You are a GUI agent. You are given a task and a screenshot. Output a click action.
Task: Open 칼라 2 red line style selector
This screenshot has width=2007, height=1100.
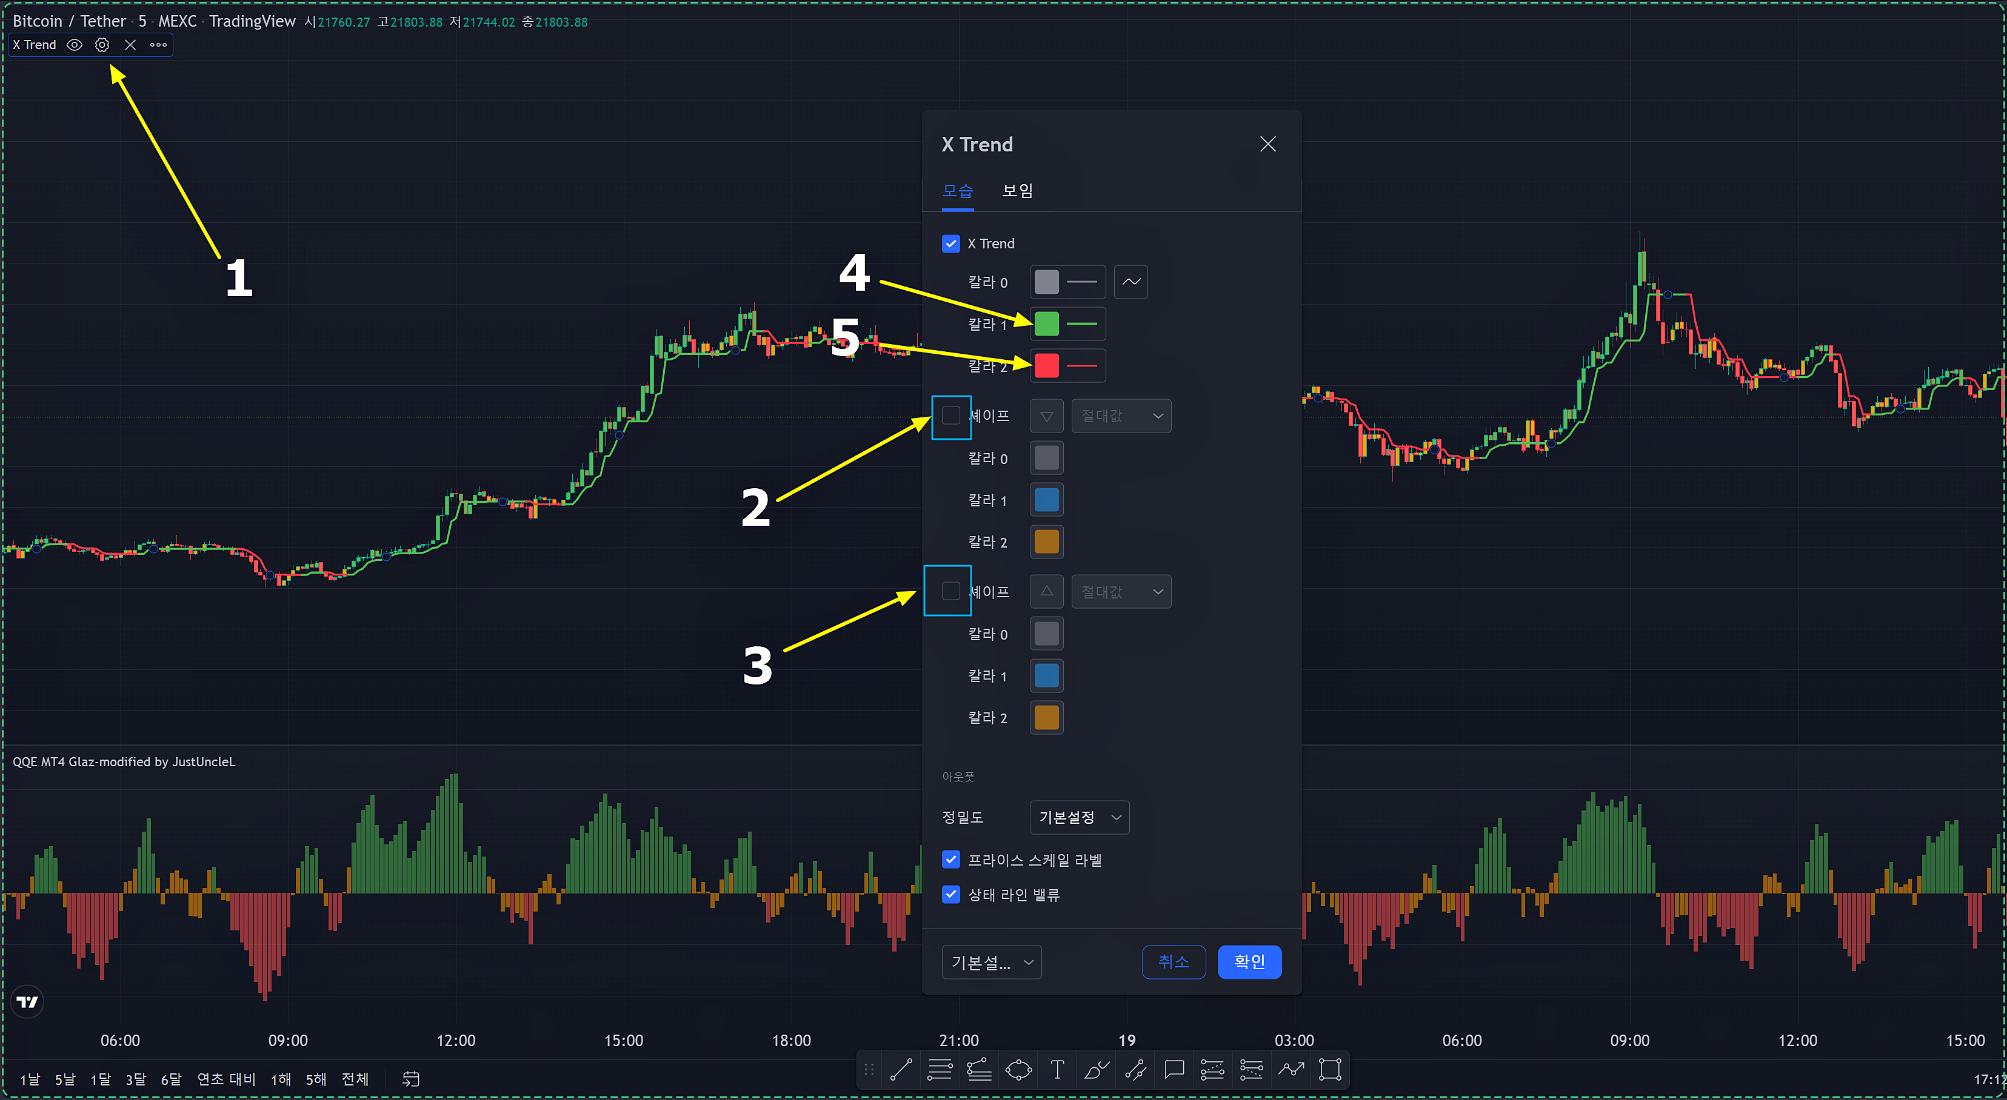(1081, 366)
